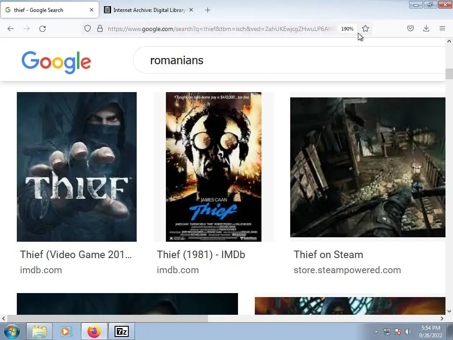This screenshot has height=340, width=453.
Task: Click the horizontal scrollbar thumb
Action: (x=107, y=319)
